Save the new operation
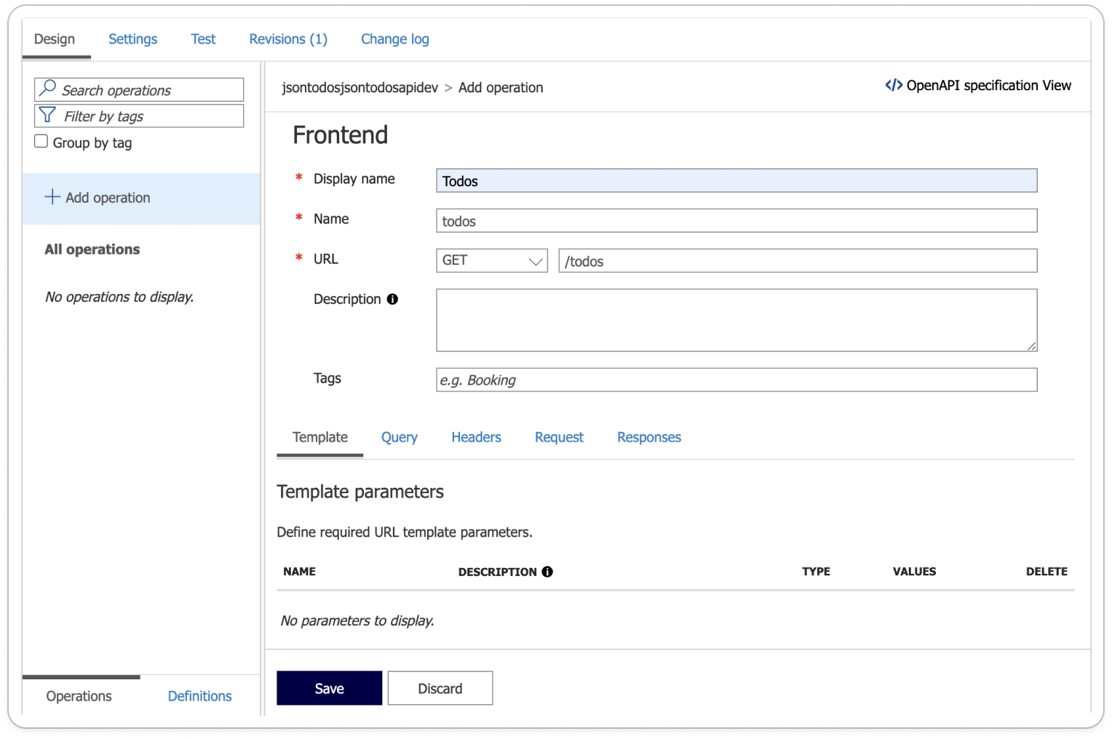The image size is (1112, 739). 329,688
